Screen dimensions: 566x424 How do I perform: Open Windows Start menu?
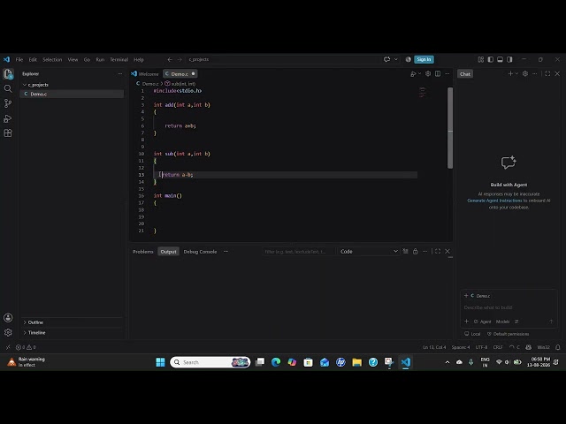click(160, 362)
